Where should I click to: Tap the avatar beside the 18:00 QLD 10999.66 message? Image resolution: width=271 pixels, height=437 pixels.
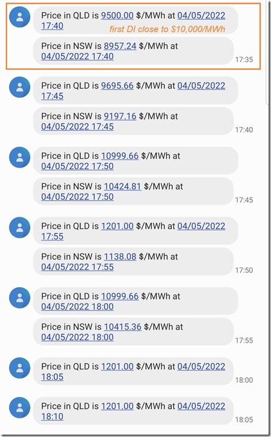pos(20,298)
